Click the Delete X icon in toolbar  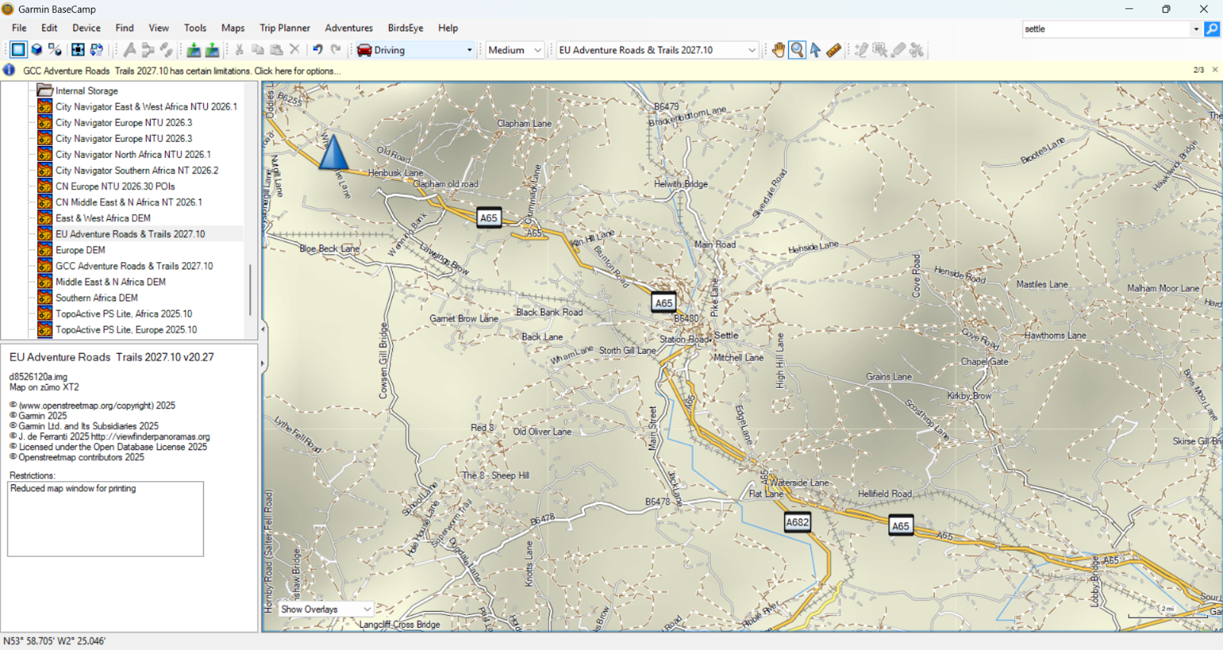pos(294,50)
